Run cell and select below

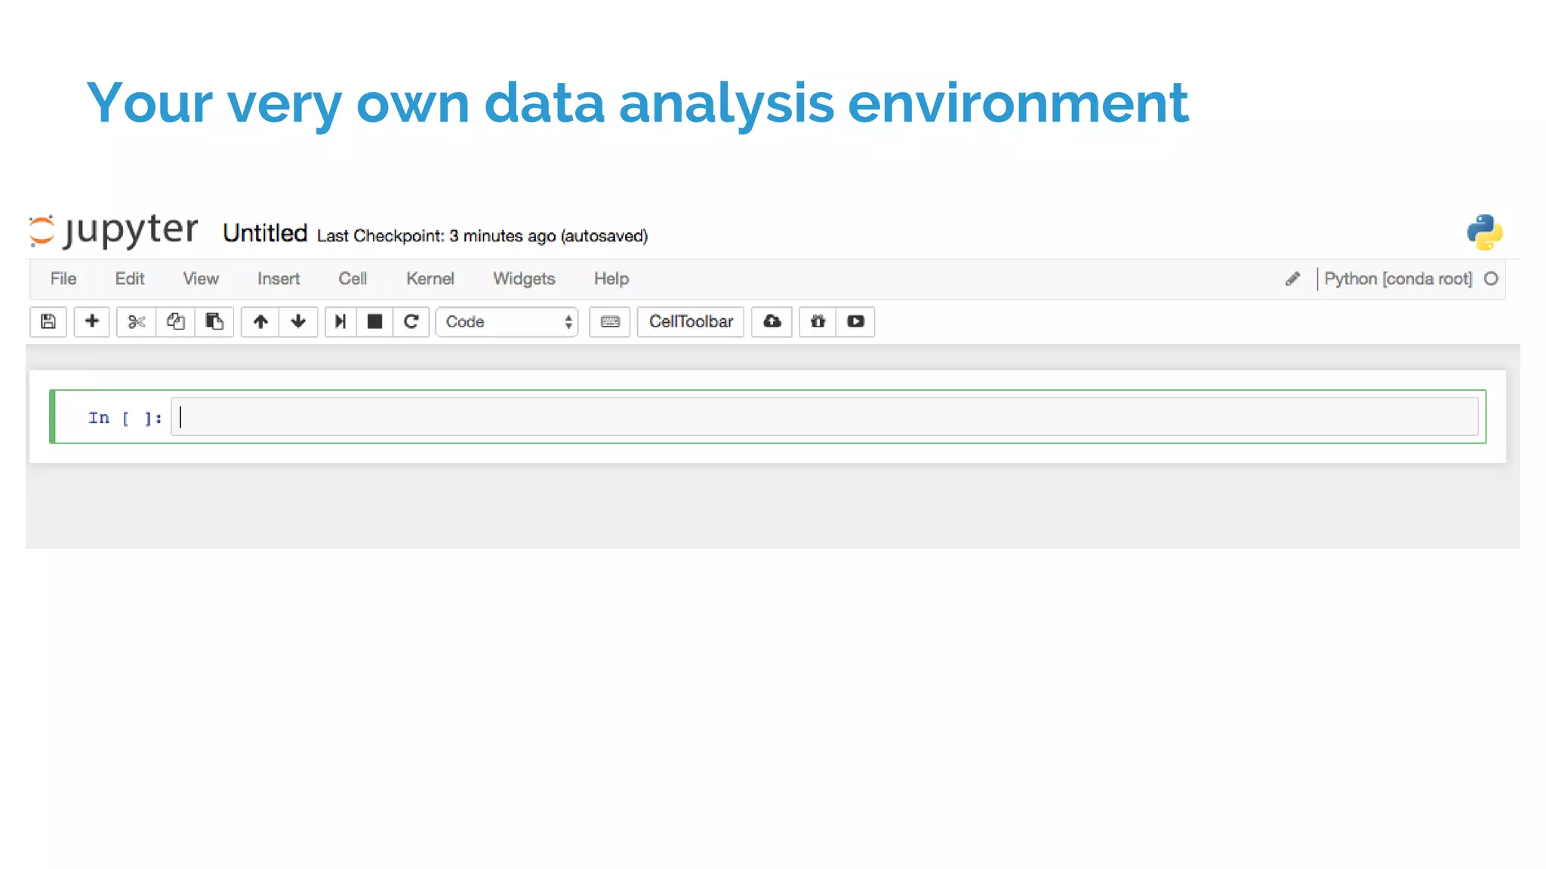(340, 322)
